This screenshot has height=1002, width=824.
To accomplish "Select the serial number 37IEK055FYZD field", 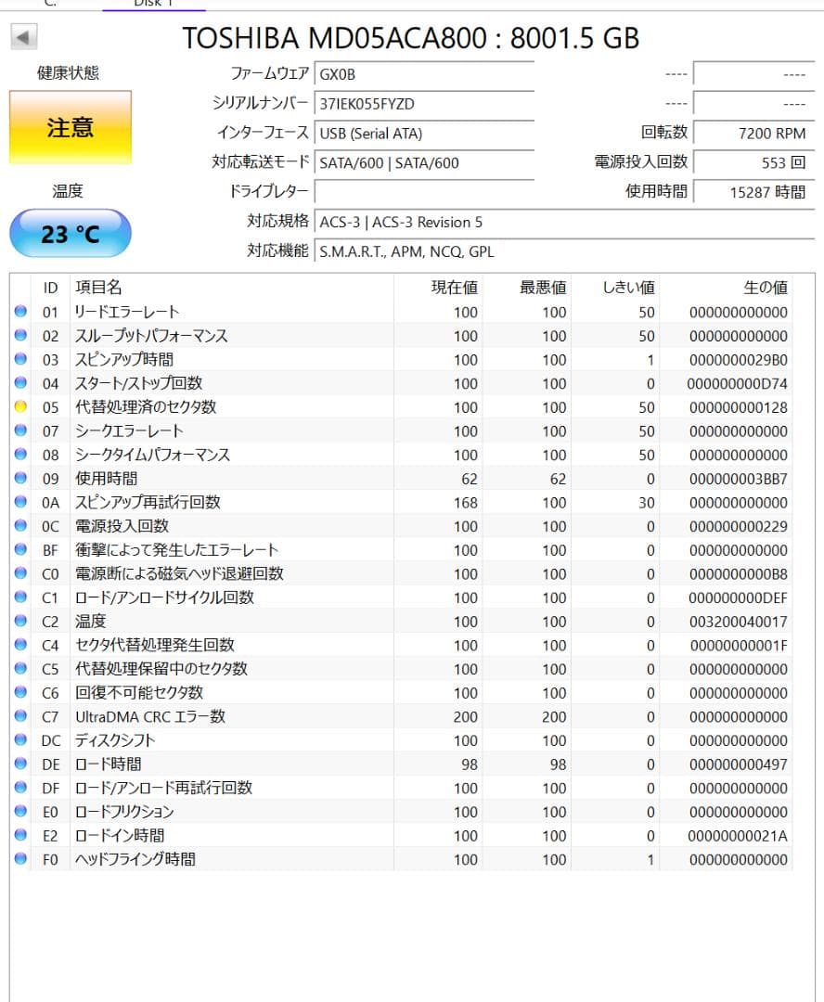I will pyautogui.click(x=424, y=104).
